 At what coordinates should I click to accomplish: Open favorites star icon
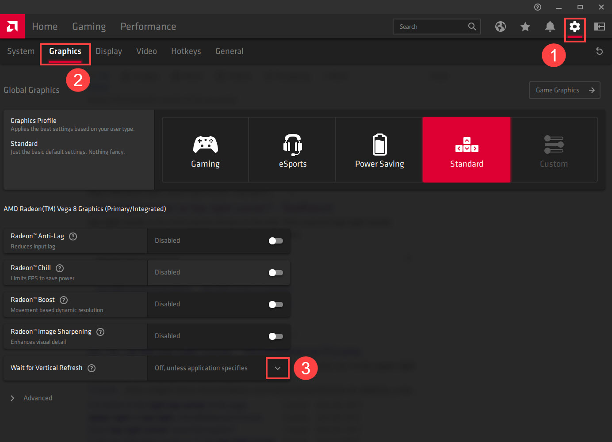tap(525, 27)
